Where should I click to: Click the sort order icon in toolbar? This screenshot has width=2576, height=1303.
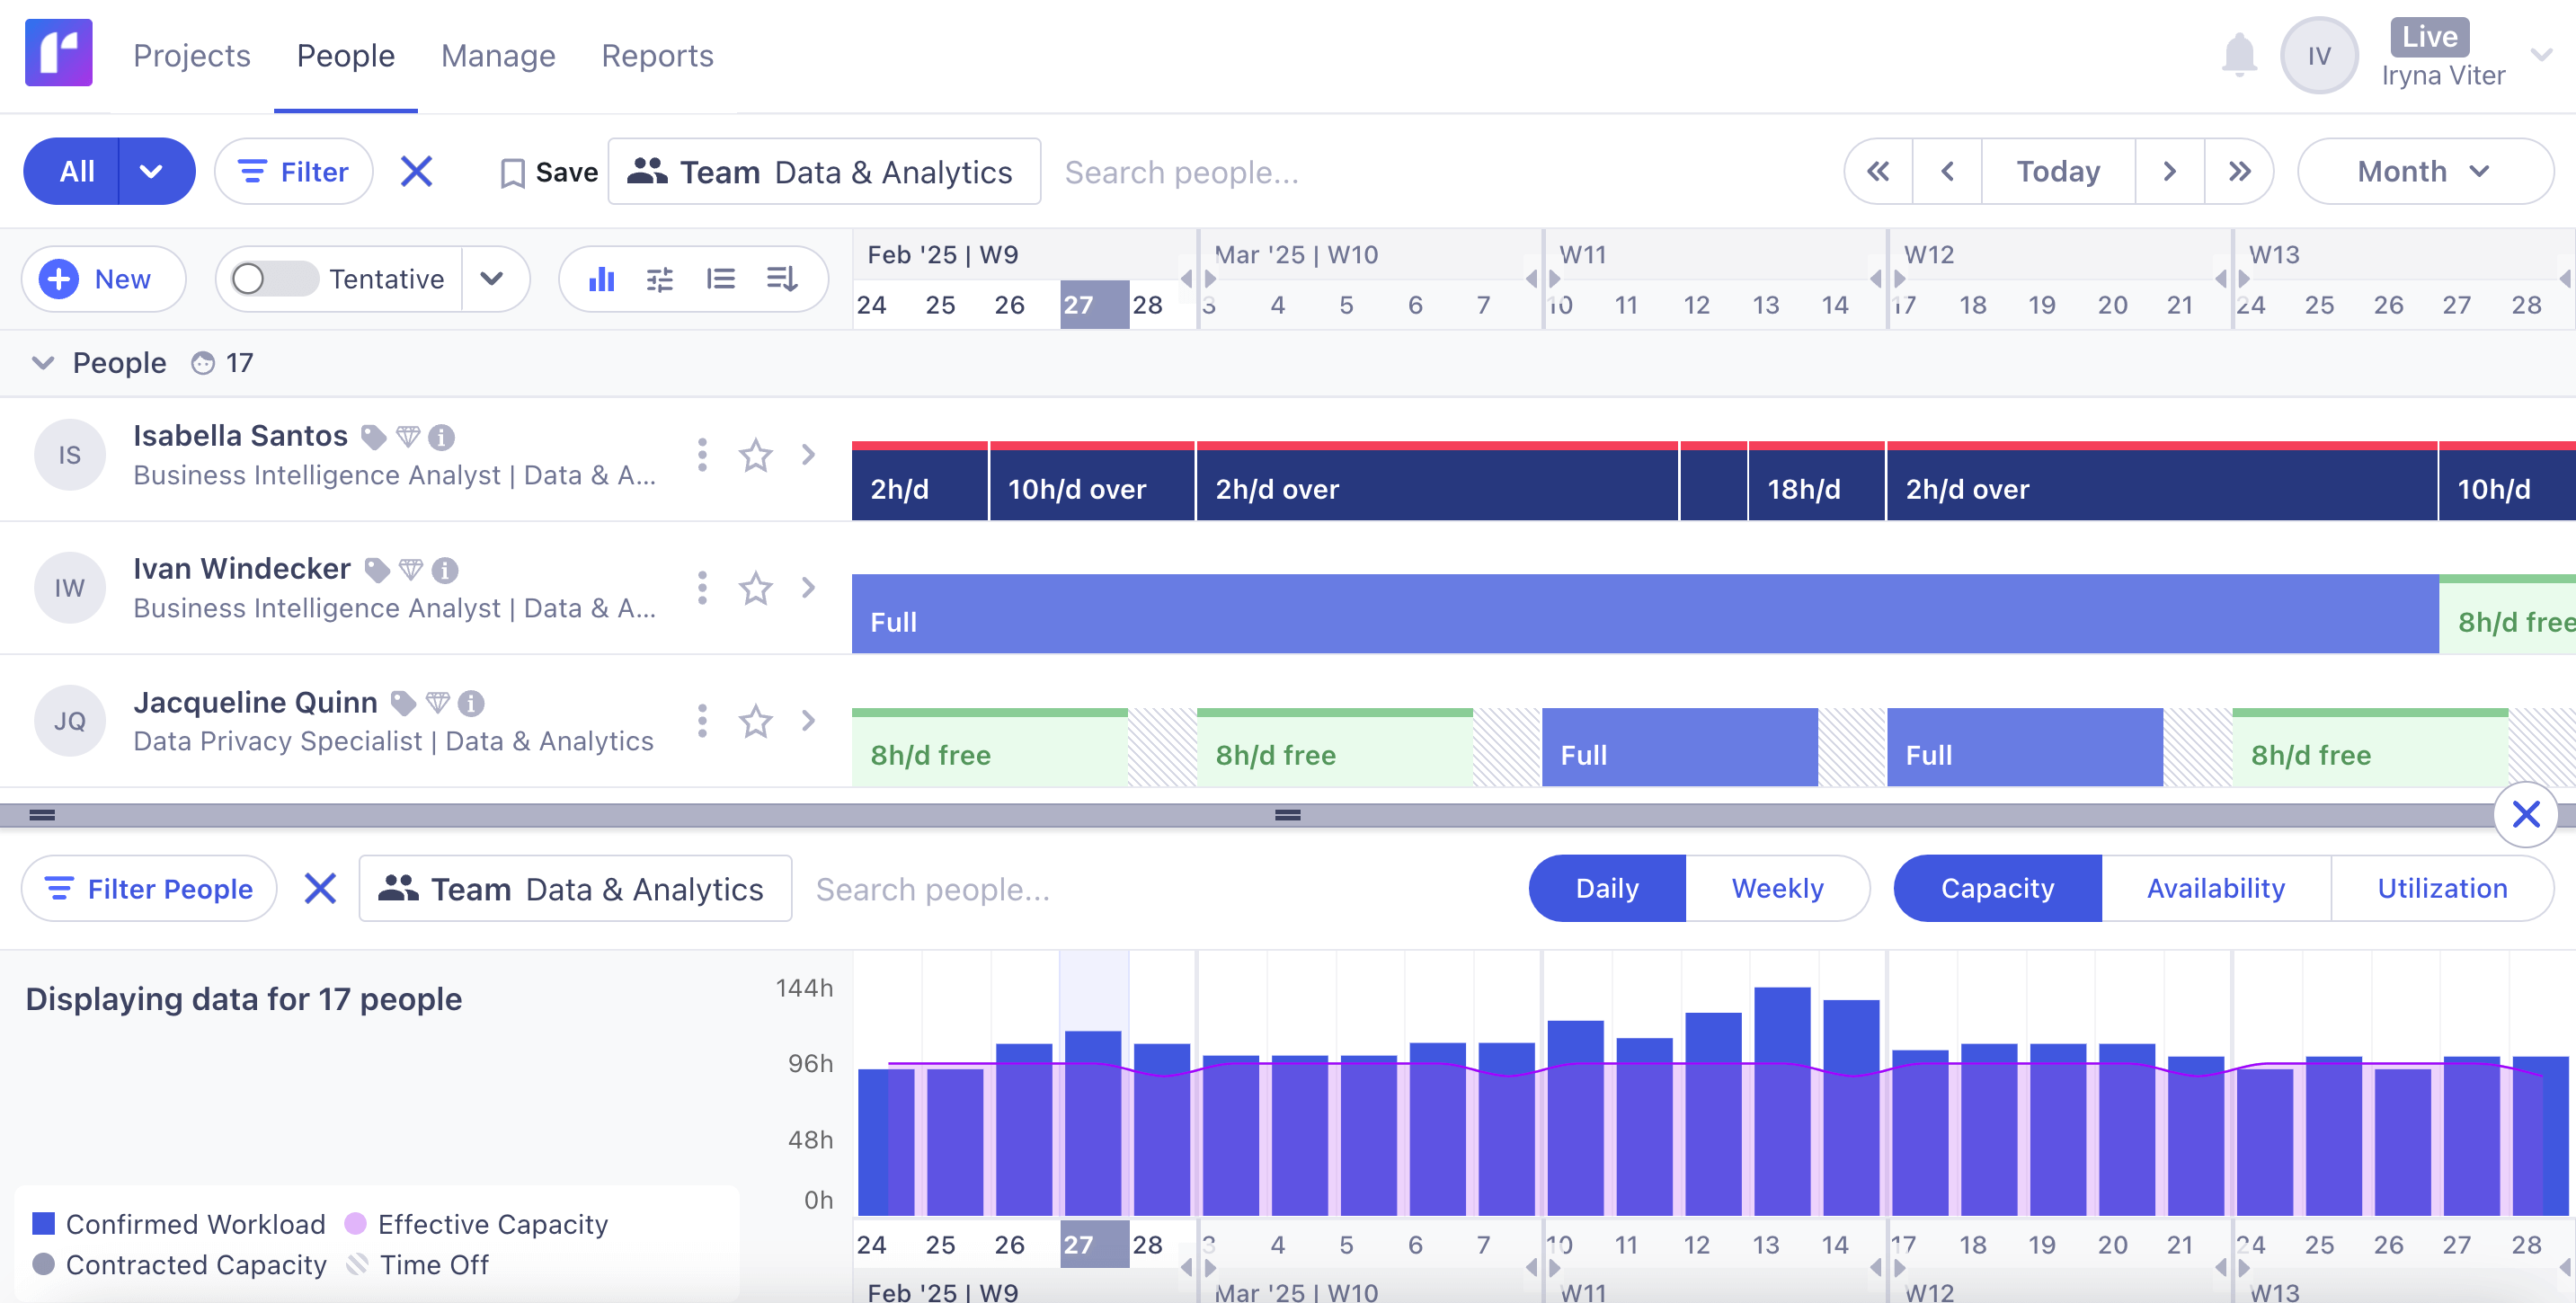(781, 279)
